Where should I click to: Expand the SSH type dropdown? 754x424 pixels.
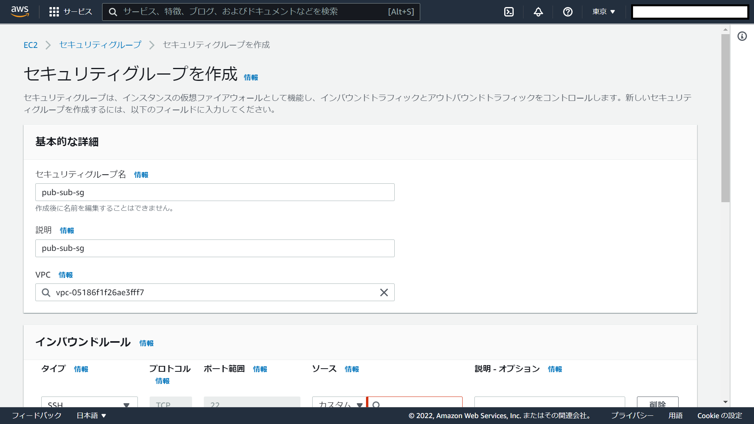90,404
